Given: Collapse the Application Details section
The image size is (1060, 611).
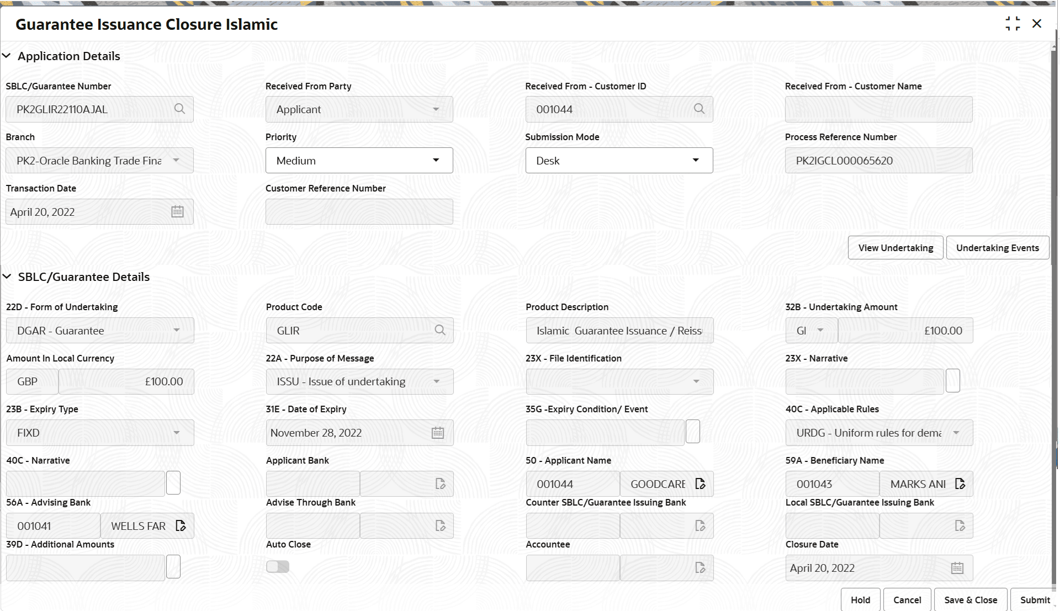Looking at the screenshot, I should point(7,55).
